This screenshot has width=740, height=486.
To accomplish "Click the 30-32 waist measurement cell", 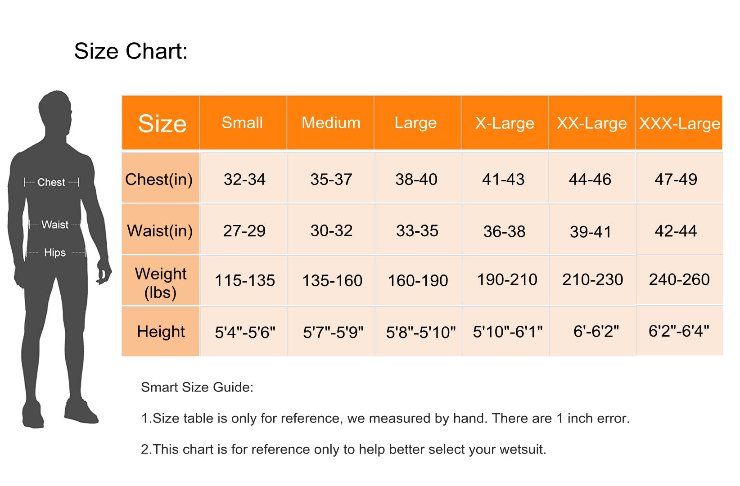I will tap(331, 230).
